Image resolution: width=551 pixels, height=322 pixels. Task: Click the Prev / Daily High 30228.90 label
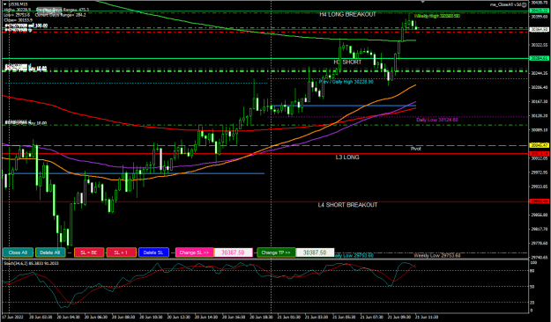pyautogui.click(x=346, y=82)
